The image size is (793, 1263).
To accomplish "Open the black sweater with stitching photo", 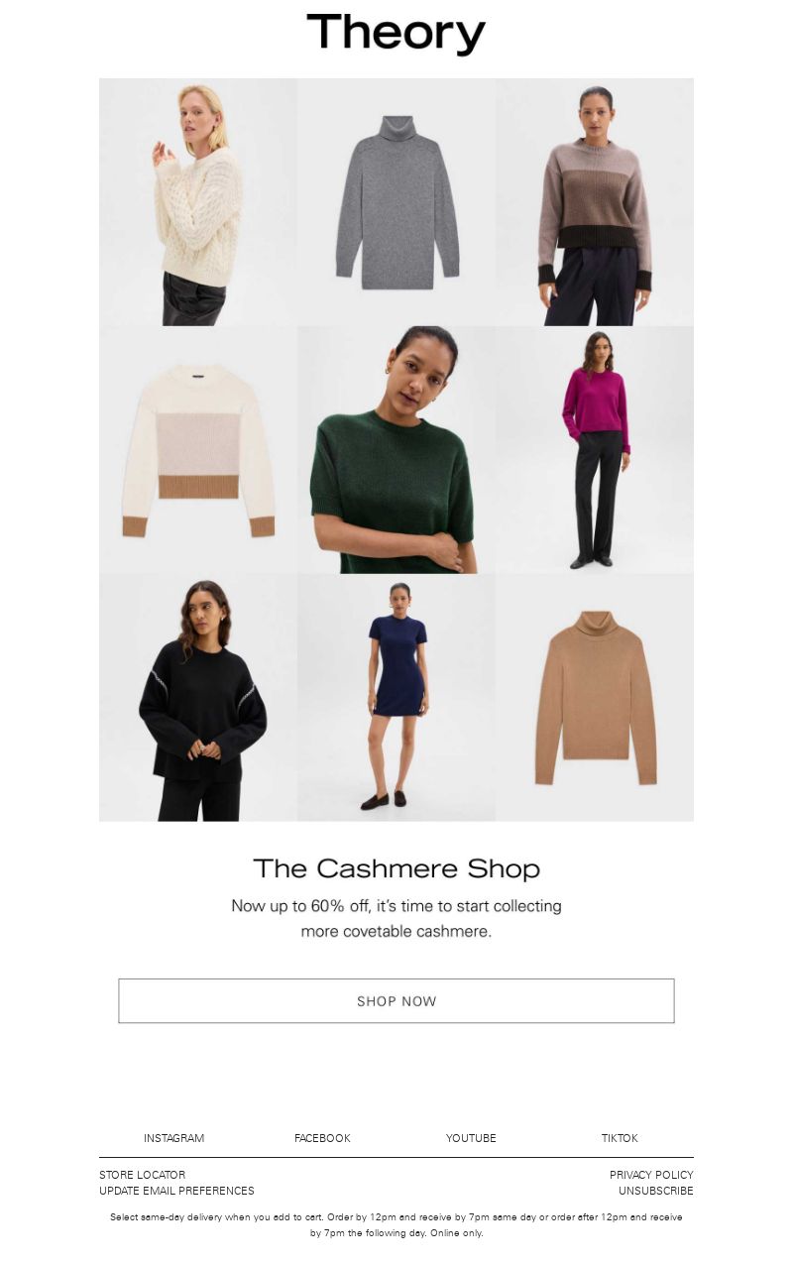I will click(x=198, y=698).
